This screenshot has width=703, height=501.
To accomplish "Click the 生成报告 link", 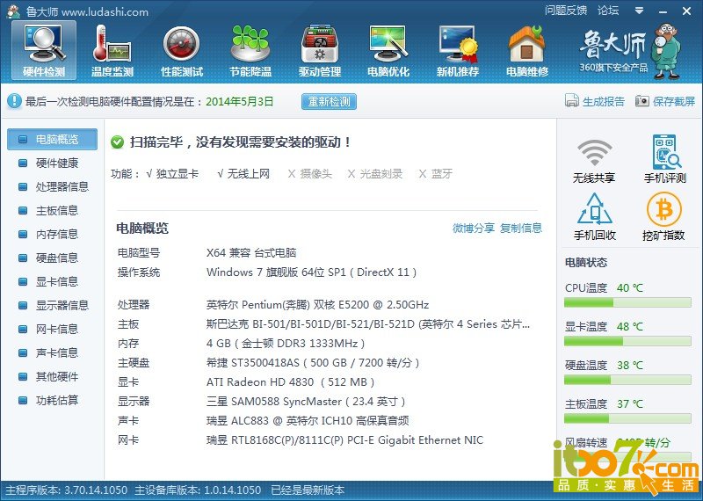I will (604, 101).
